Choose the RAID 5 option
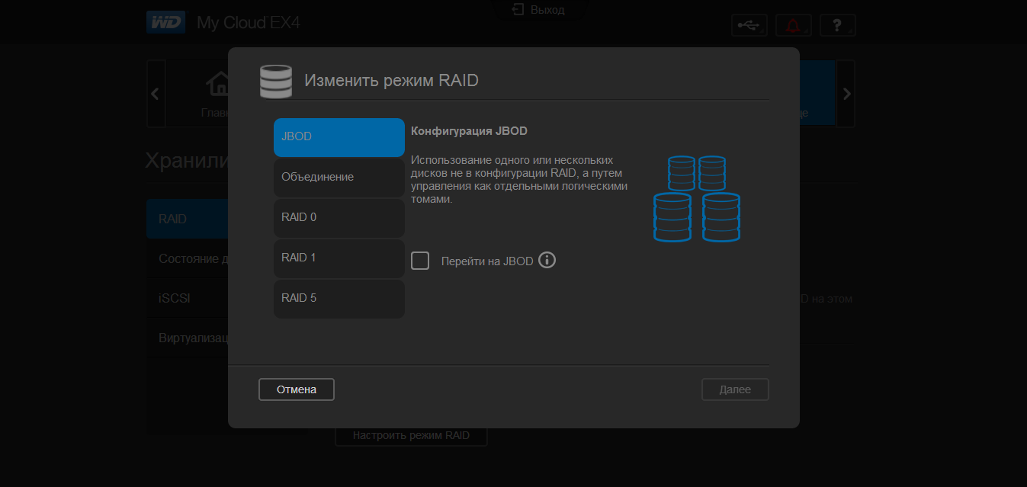 [x=339, y=299]
